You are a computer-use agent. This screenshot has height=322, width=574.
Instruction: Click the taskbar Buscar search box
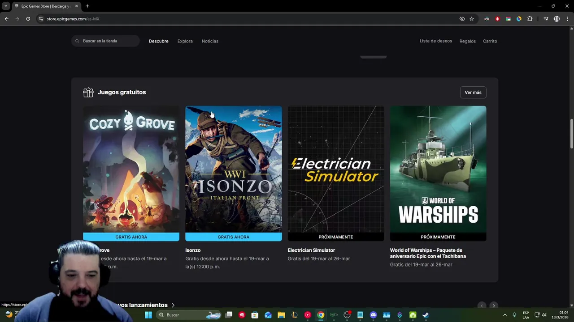(188, 315)
